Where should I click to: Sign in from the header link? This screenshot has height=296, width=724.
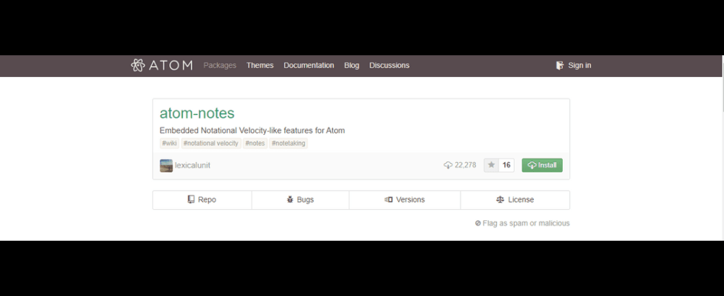(573, 66)
